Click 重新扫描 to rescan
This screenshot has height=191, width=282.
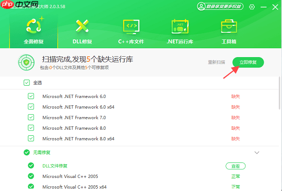(217, 62)
